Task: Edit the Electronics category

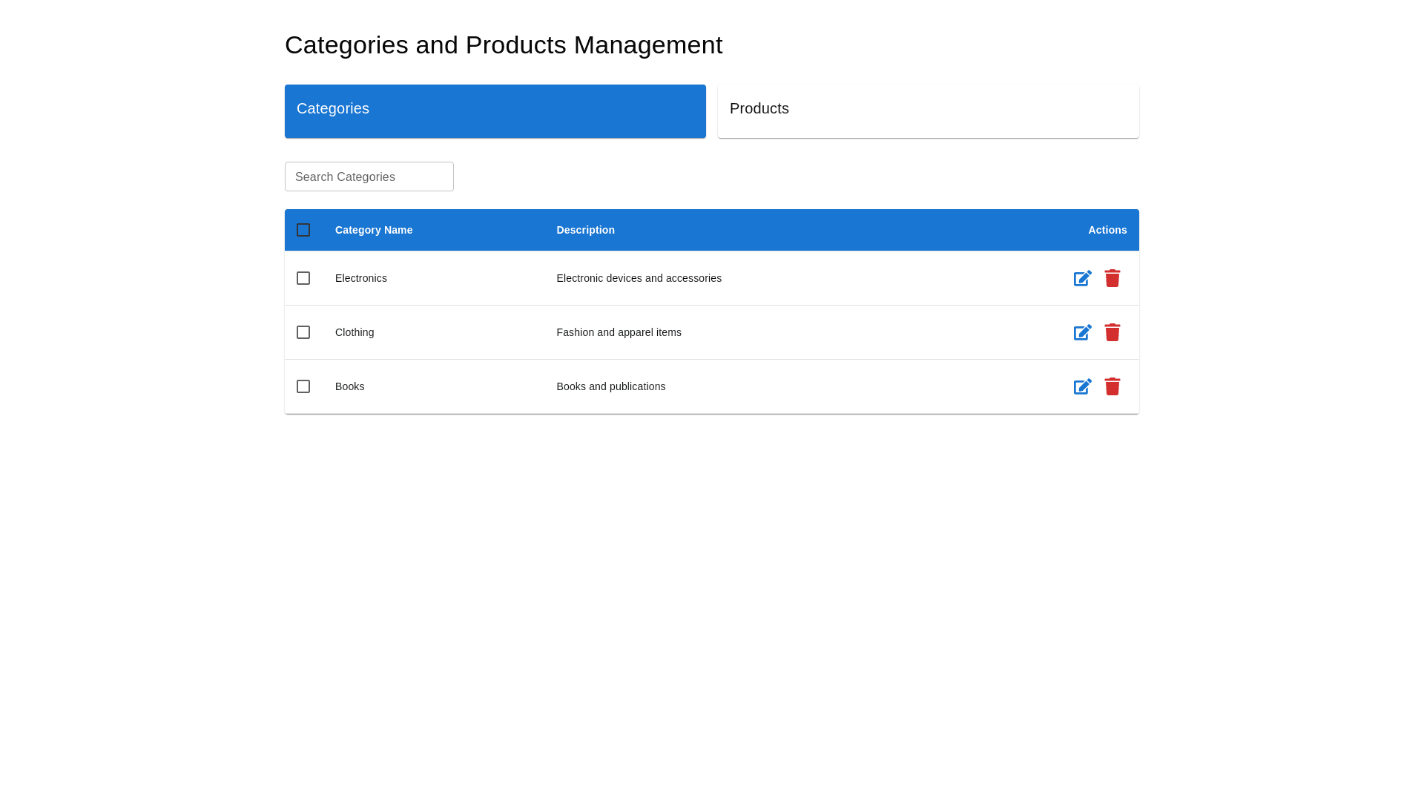Action: [x=1082, y=278]
